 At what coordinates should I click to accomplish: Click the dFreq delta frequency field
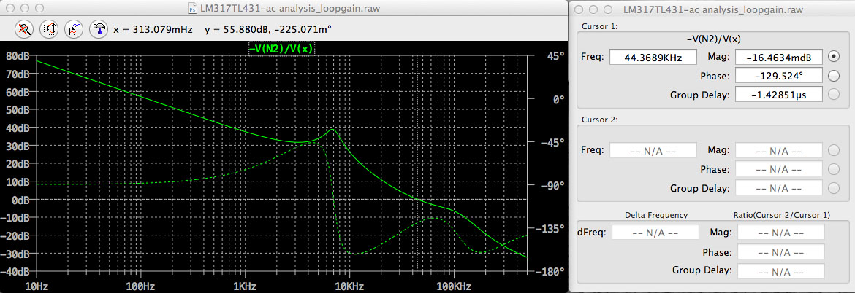(x=655, y=232)
